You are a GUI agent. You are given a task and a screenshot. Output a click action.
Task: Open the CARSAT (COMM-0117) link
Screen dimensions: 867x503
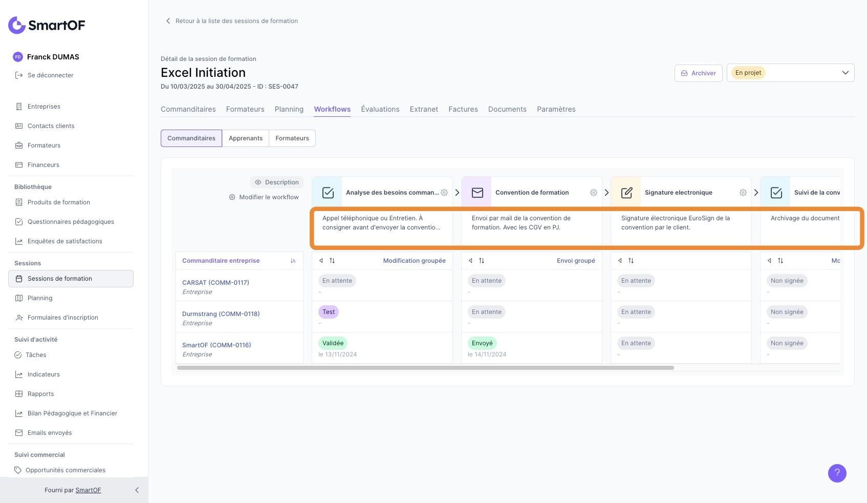(x=215, y=283)
